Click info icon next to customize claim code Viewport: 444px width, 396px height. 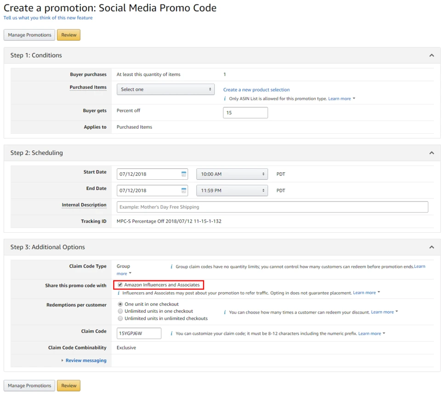tap(171, 333)
